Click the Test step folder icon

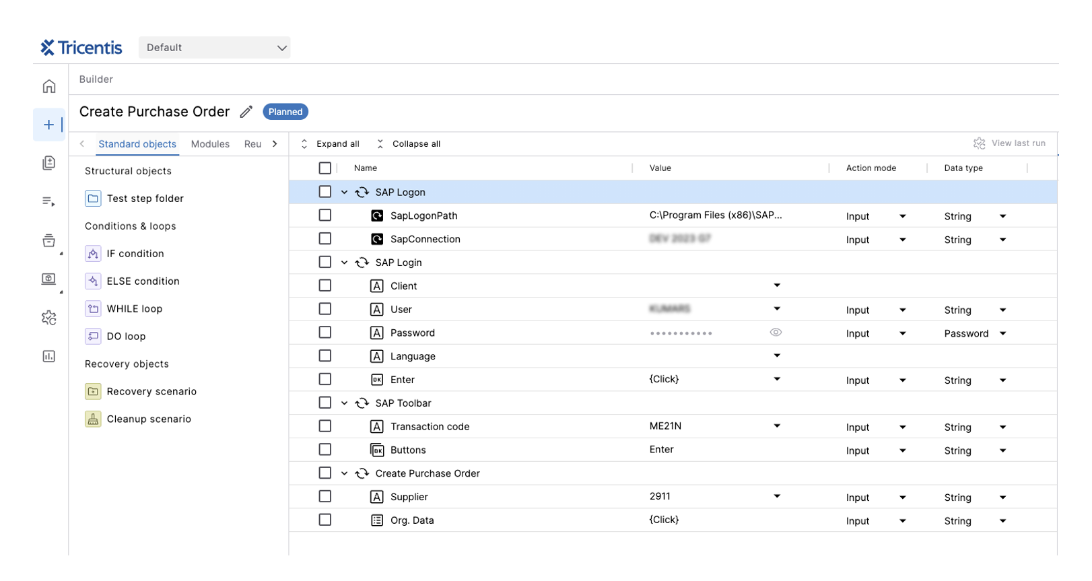93,199
